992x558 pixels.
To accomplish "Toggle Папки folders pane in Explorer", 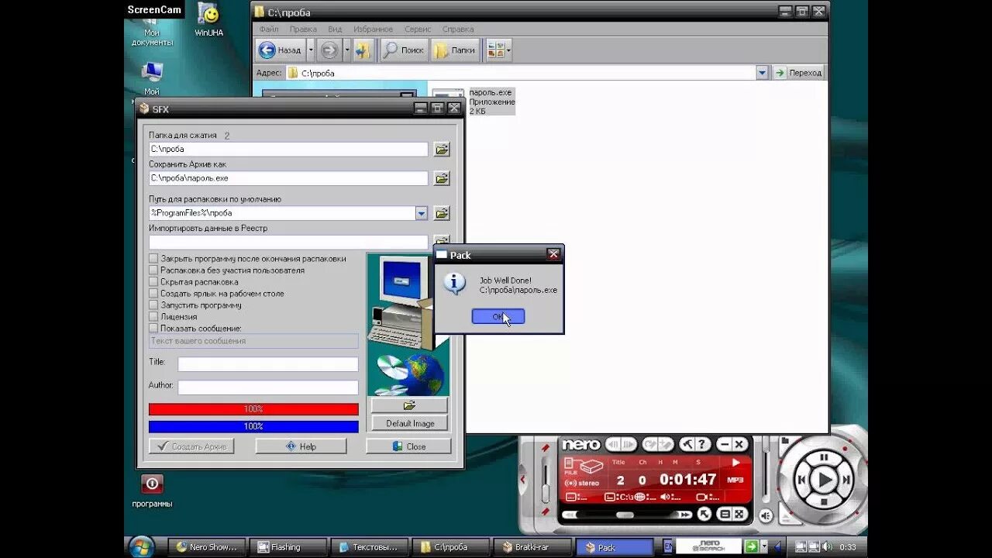I will (x=455, y=50).
